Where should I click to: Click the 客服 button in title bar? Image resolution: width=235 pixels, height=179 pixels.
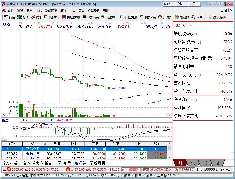[x=169, y=4]
